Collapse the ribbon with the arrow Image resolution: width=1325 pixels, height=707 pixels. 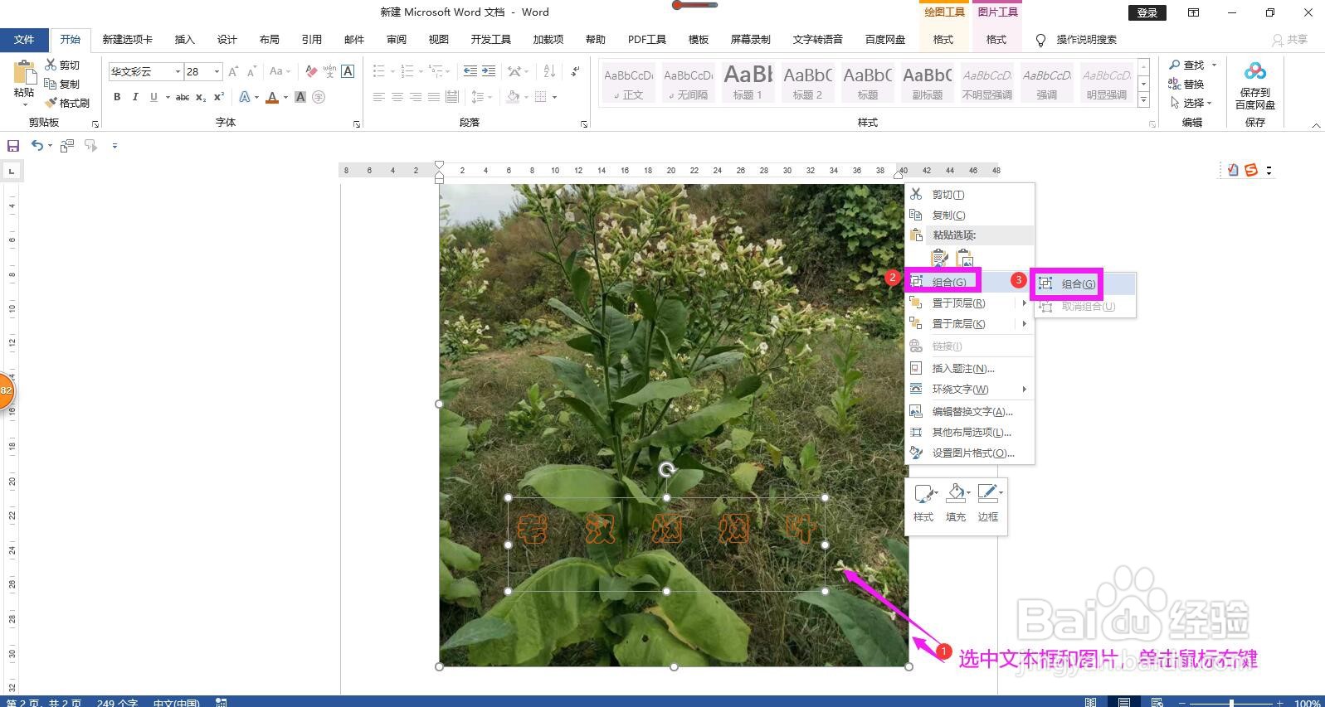click(1316, 125)
